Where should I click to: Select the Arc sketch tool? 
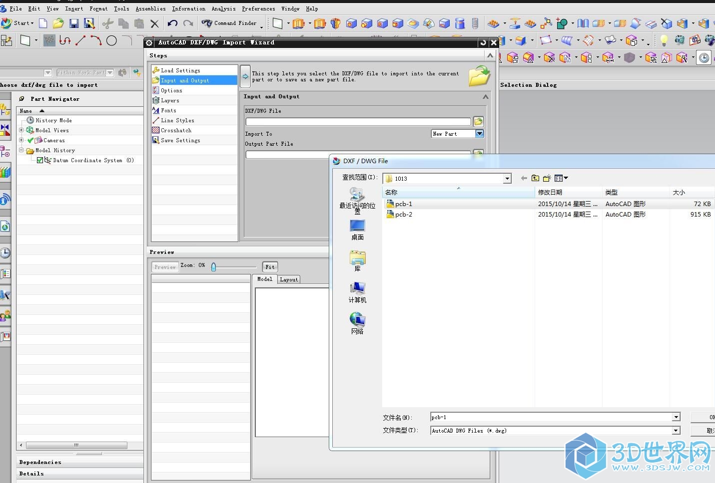pyautogui.click(x=96, y=40)
